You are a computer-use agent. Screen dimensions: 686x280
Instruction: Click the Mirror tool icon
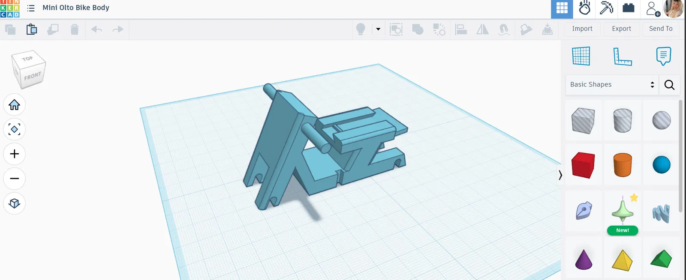[482, 30]
